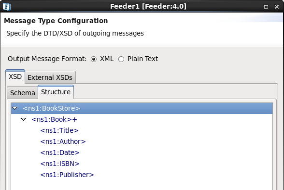Select the ns1:Book+ element
Image resolution: width=284 pixels, height=190 pixels.
[x=54, y=119]
